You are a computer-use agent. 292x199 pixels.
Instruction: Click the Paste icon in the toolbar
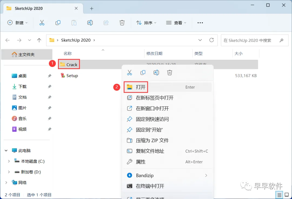[74, 23]
